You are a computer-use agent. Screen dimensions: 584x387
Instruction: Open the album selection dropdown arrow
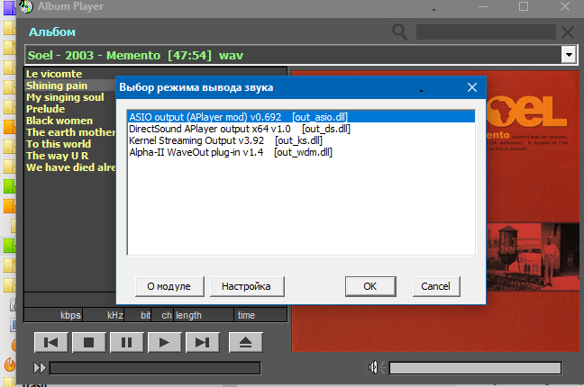(569, 55)
